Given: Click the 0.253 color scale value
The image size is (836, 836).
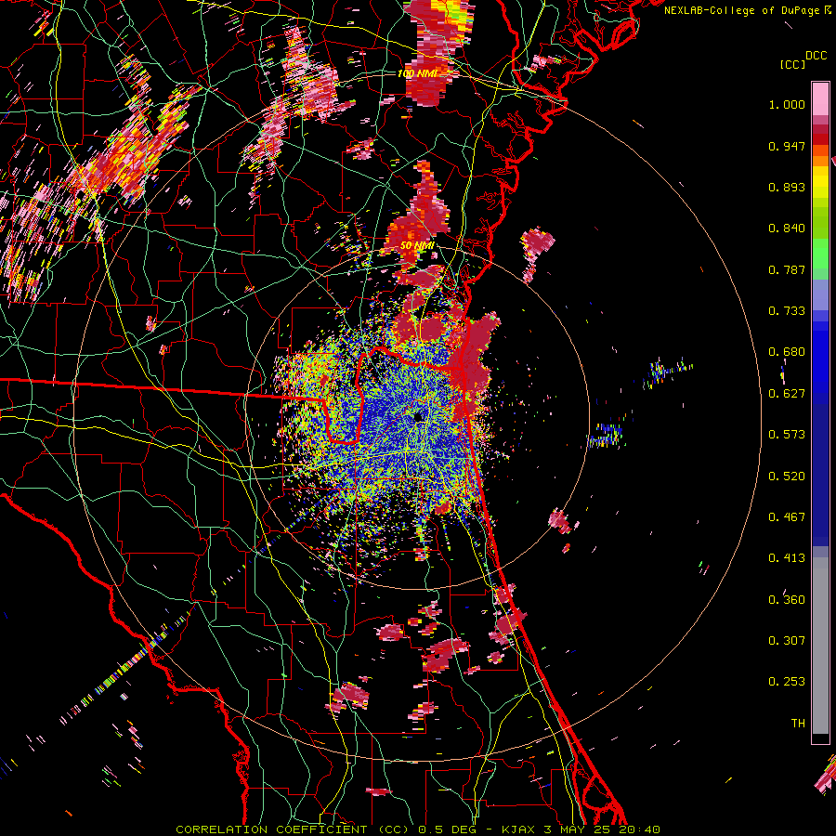Looking at the screenshot, I should (x=787, y=682).
